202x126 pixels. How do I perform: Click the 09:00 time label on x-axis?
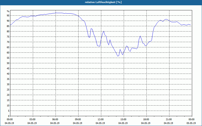[x=78, y=119]
